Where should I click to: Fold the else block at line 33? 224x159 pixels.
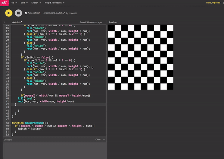(10, 78)
